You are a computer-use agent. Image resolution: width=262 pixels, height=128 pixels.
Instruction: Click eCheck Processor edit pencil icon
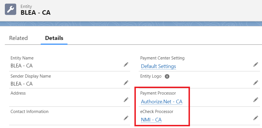(x=255, y=118)
